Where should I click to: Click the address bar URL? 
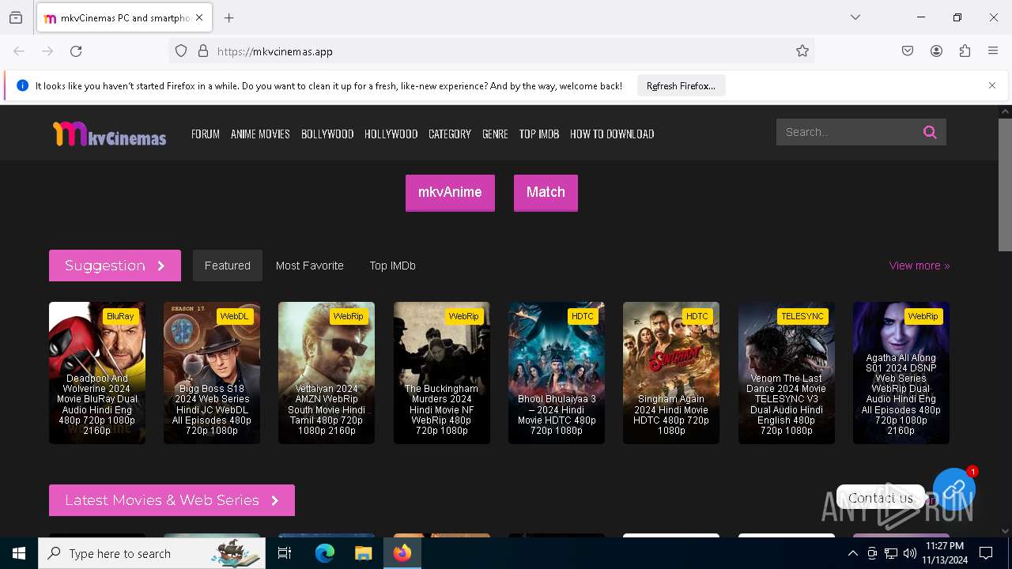pyautogui.click(x=274, y=51)
